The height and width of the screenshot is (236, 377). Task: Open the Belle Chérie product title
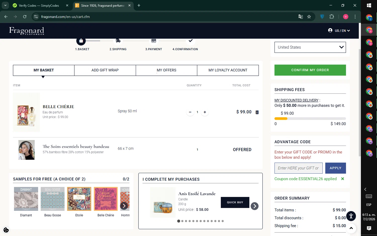click(x=58, y=107)
